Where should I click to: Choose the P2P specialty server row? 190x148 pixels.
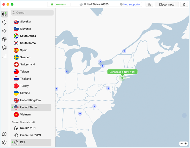coord(31,142)
